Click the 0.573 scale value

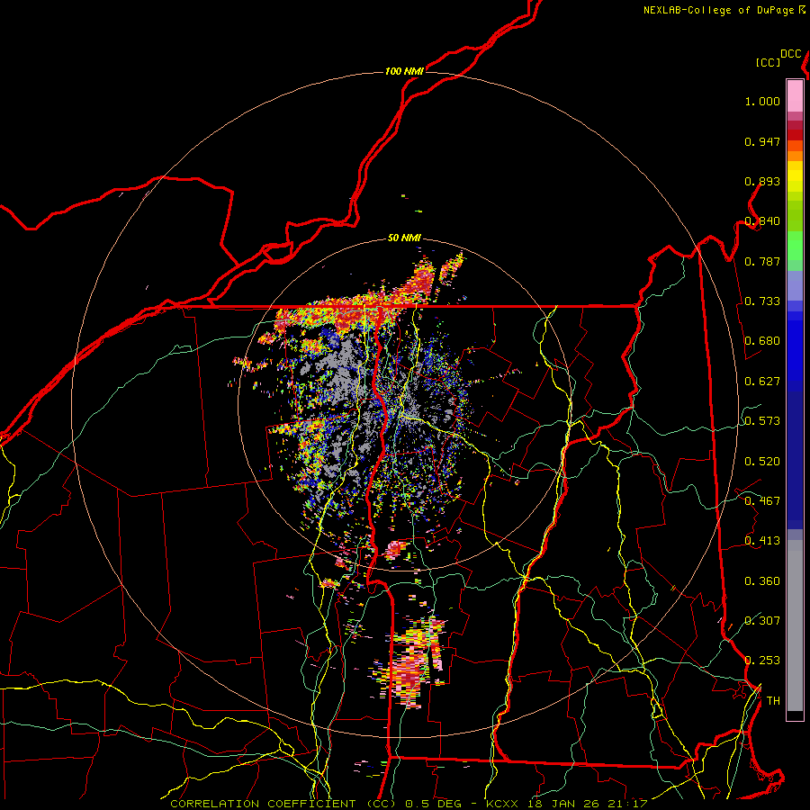click(762, 421)
